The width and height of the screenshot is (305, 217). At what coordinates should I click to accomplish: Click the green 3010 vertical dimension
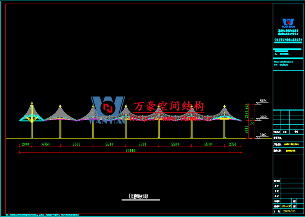tap(247, 129)
